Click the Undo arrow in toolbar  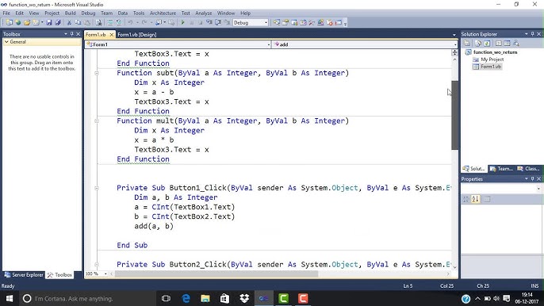click(130, 22)
